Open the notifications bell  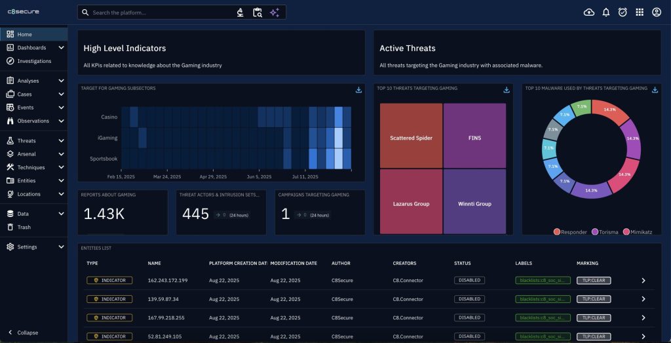605,12
